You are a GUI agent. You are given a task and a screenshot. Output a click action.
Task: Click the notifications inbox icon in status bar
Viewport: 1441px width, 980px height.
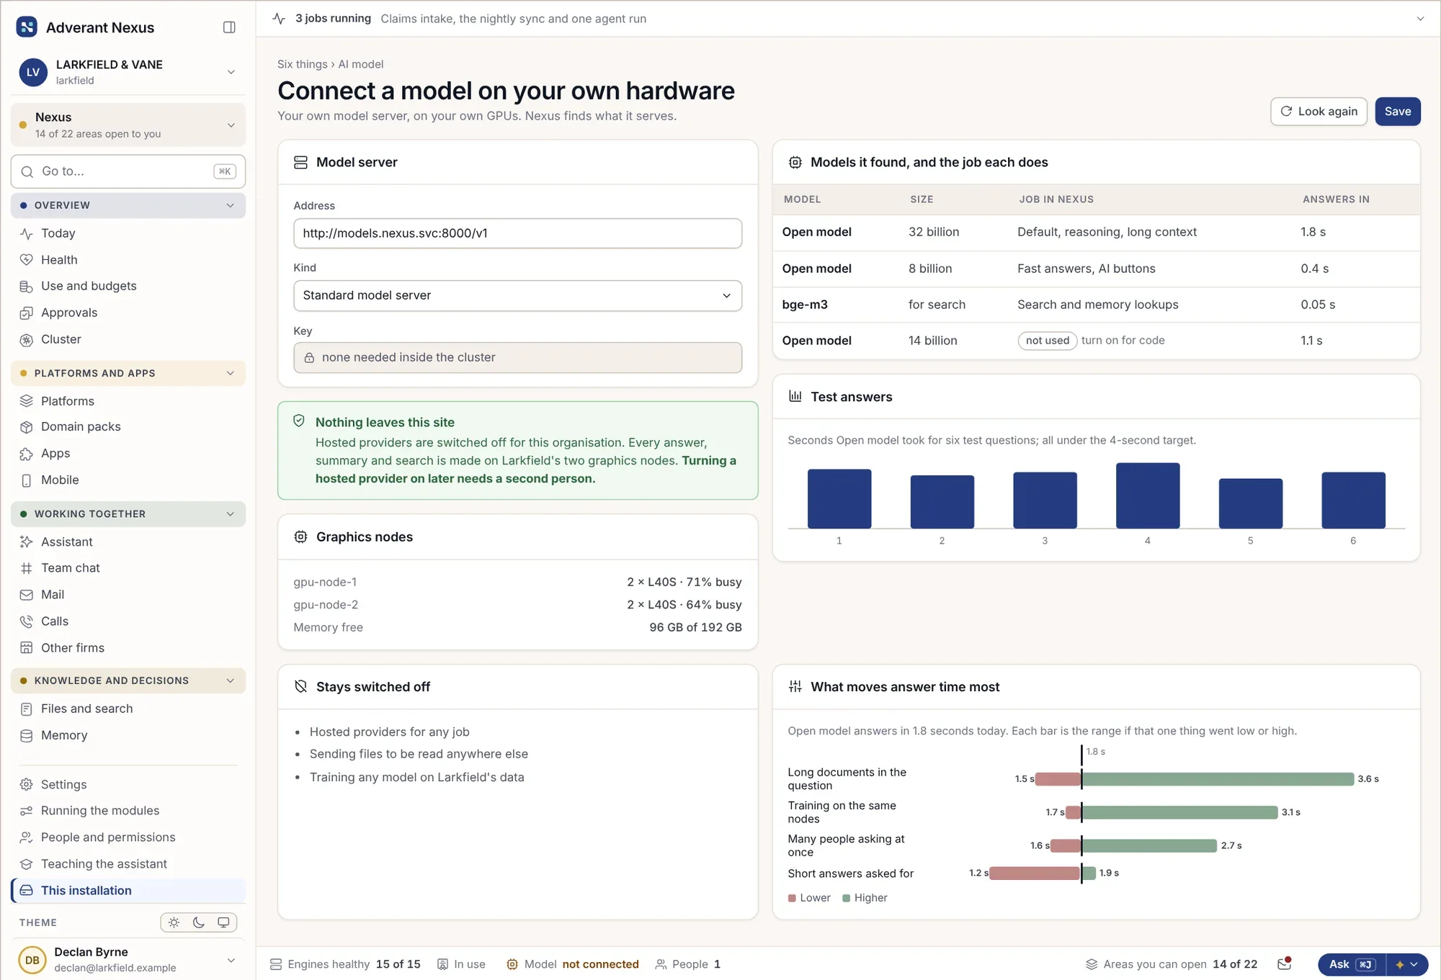[1284, 964]
